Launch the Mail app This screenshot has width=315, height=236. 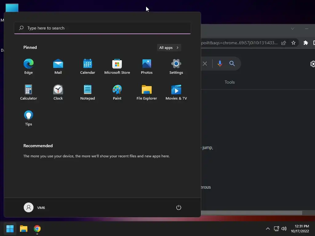click(x=58, y=66)
